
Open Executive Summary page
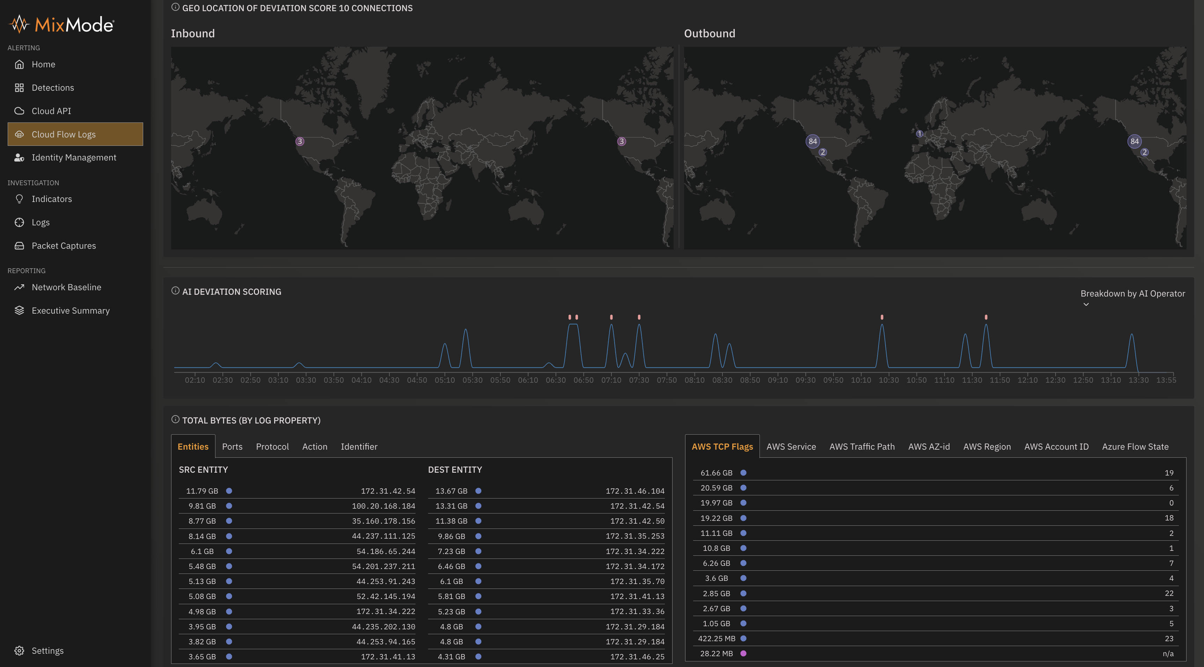[71, 310]
